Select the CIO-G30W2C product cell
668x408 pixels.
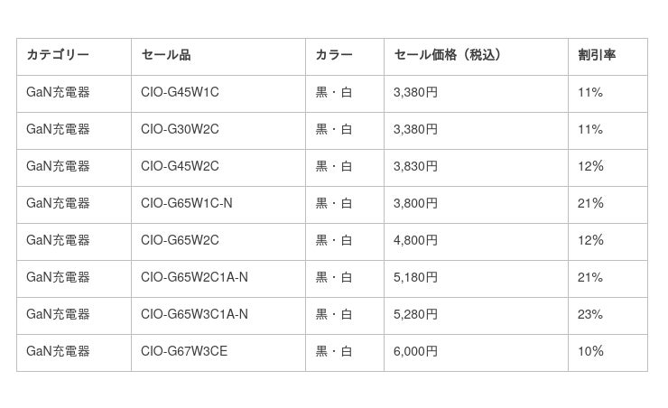coord(180,130)
